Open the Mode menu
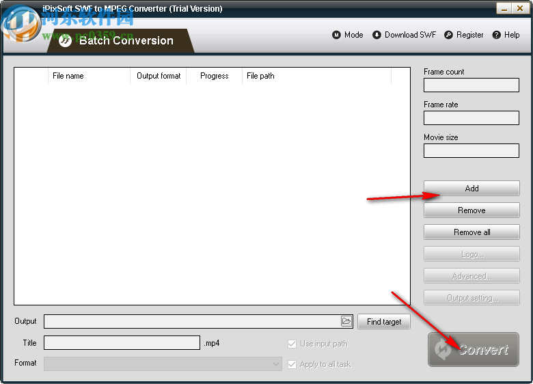533x384 pixels. pos(348,35)
